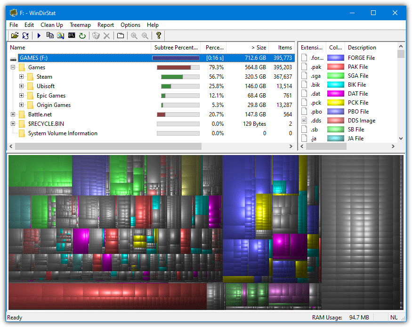Expand the Steam folder node
This screenshot has width=412, height=327.
pos(21,77)
